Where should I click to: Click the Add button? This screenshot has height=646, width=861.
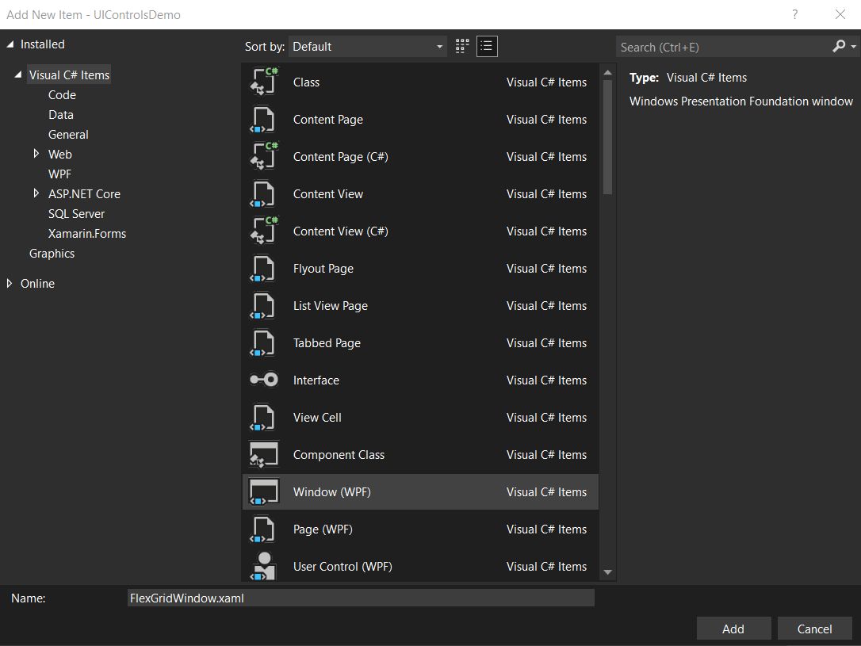(x=733, y=628)
